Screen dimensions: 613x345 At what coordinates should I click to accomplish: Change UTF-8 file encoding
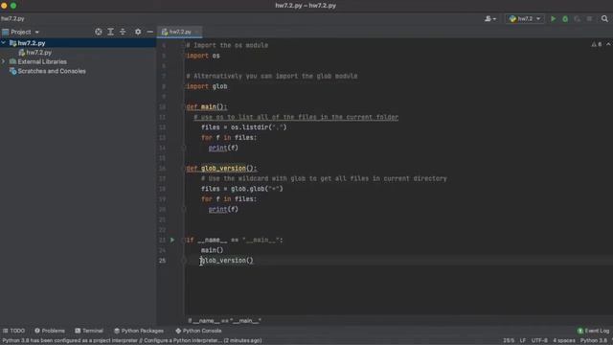click(539, 341)
